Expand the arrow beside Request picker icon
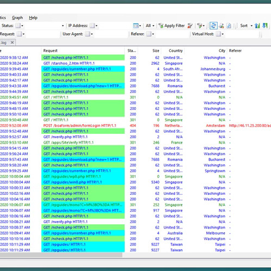 coord(23,34)
